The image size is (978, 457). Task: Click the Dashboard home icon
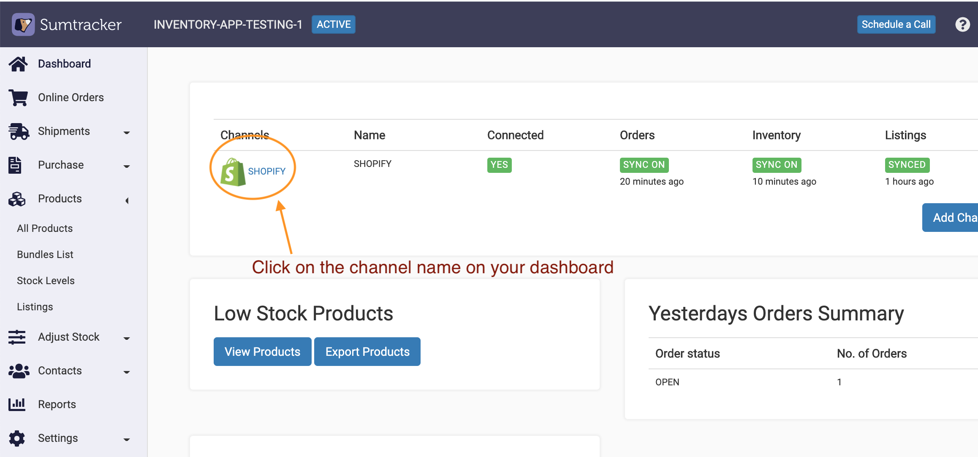[18, 64]
